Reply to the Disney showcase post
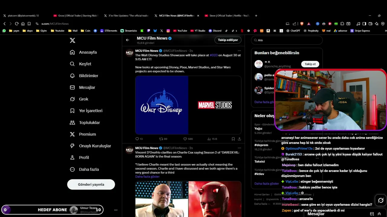 pyautogui.click(x=139, y=139)
